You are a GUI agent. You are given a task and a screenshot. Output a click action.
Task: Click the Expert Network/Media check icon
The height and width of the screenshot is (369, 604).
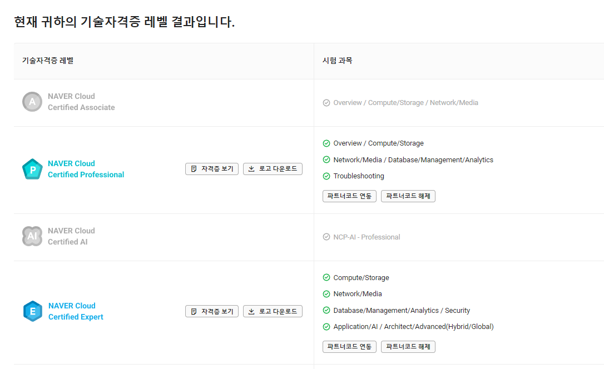pyautogui.click(x=326, y=294)
